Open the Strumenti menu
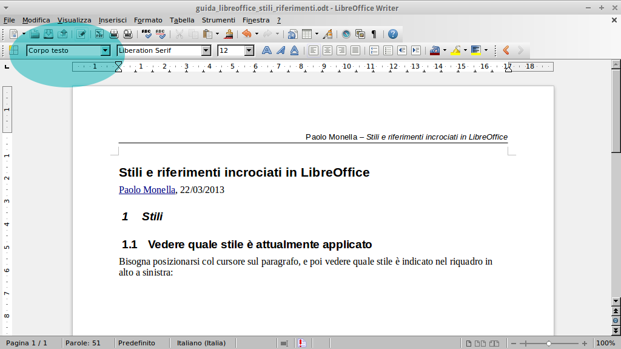 click(x=218, y=20)
